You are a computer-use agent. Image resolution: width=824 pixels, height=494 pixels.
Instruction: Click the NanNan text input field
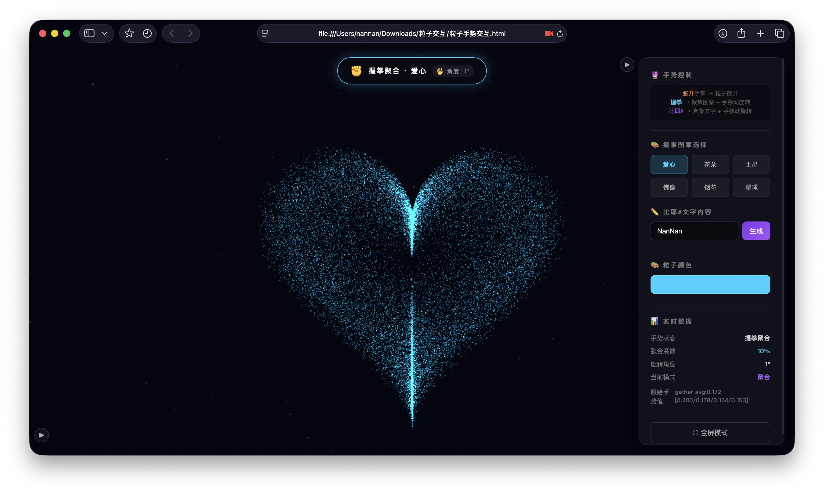[695, 231]
